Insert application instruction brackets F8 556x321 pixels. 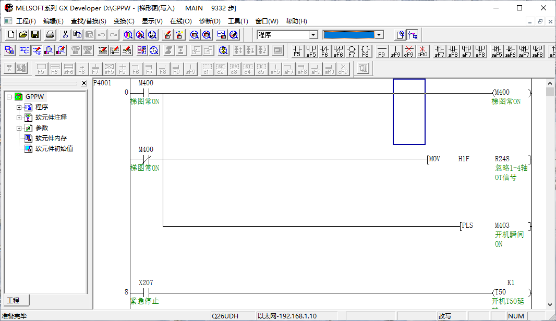(366, 51)
